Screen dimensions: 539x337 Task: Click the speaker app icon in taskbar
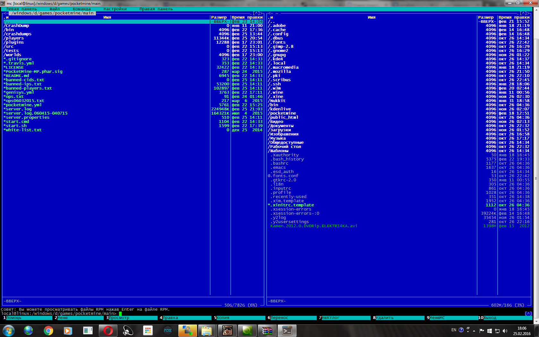tap(128, 331)
